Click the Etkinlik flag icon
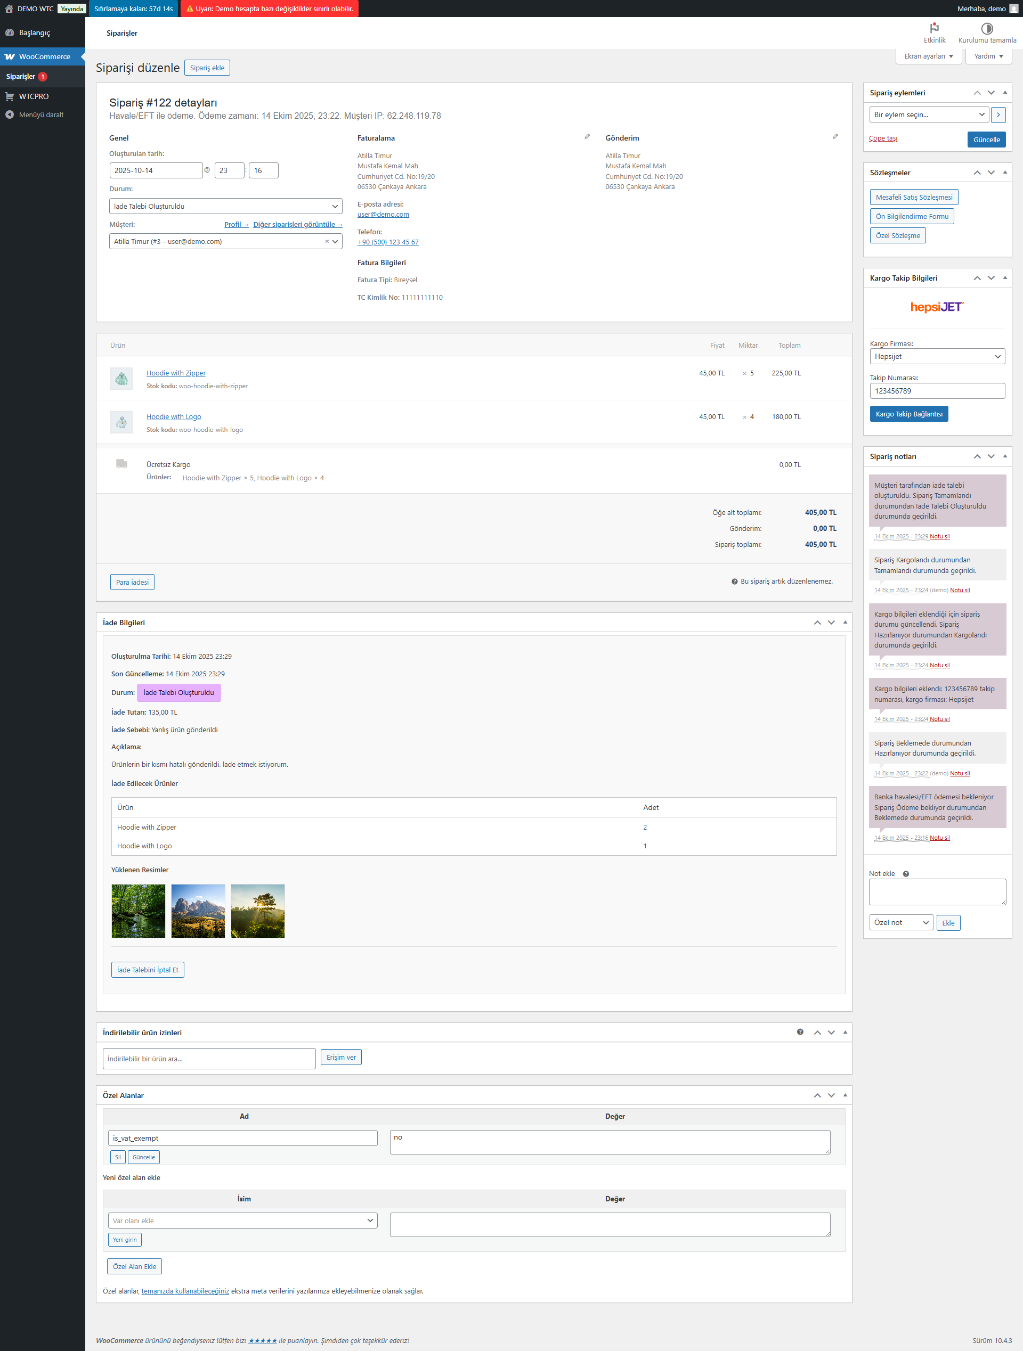This screenshot has height=1351, width=1023. tap(934, 28)
